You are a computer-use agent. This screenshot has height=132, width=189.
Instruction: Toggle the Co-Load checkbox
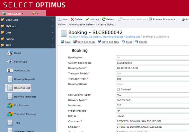[118, 89]
